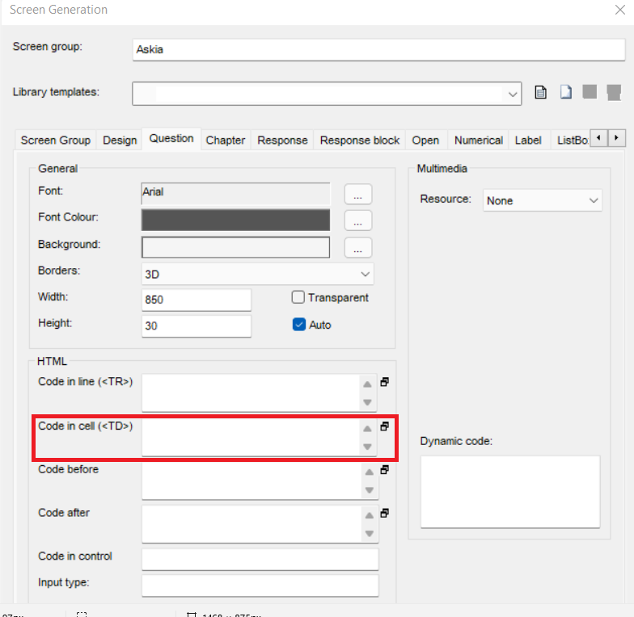634x617 pixels.
Task: Open the Response block tab
Action: [x=359, y=141]
